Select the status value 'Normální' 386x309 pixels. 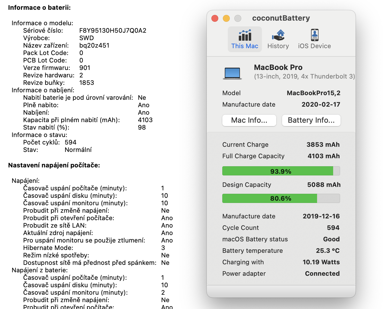click(78, 150)
